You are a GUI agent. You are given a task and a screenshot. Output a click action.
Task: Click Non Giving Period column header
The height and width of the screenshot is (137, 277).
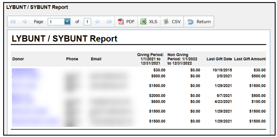point(182,59)
